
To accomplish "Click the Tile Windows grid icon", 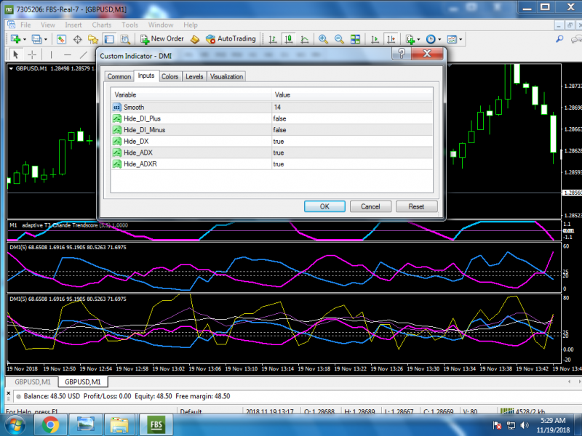I will [x=356, y=39].
